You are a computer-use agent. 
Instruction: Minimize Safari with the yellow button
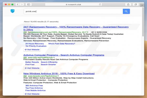(9, 4)
